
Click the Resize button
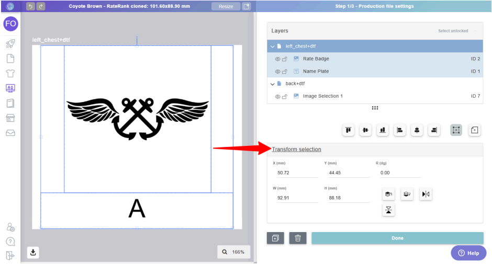pos(226,6)
